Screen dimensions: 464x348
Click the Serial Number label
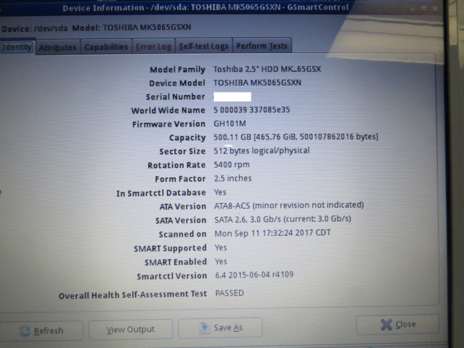click(x=175, y=97)
